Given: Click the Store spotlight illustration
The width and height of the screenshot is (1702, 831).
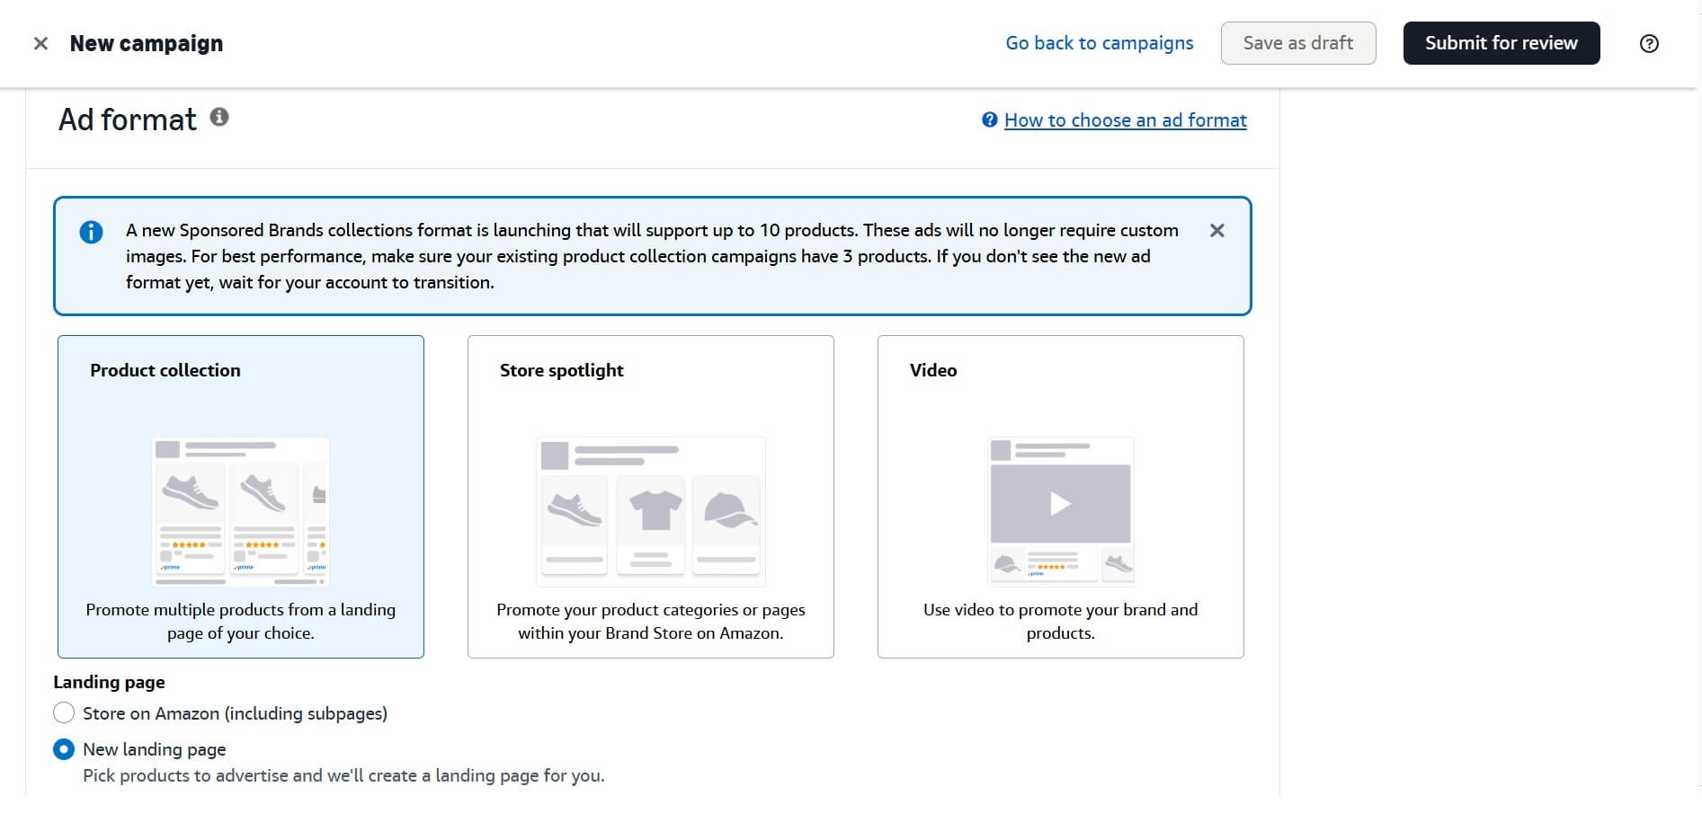Looking at the screenshot, I should point(650,510).
